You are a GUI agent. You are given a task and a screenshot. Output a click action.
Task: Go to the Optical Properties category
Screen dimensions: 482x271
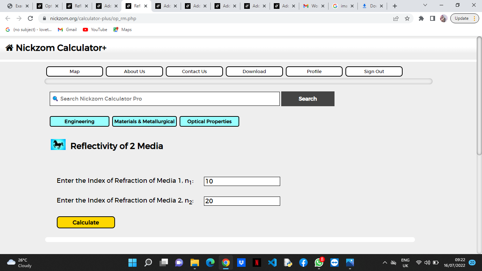(209, 121)
